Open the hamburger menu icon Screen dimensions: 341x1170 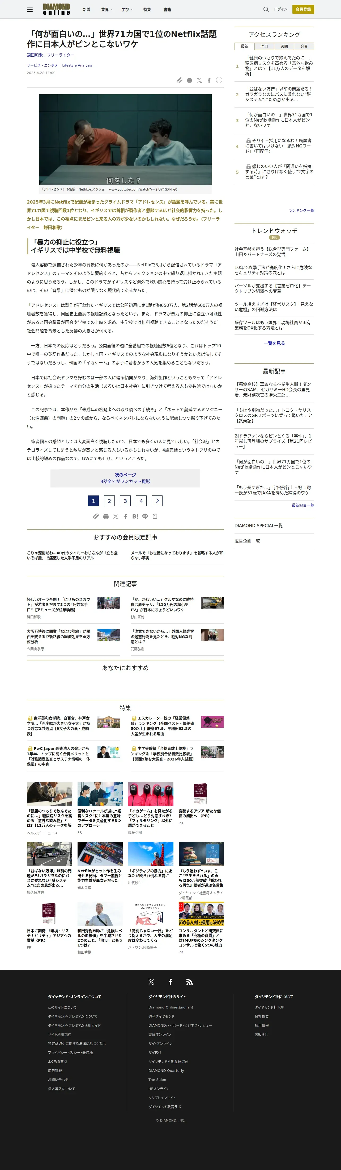pos(29,9)
